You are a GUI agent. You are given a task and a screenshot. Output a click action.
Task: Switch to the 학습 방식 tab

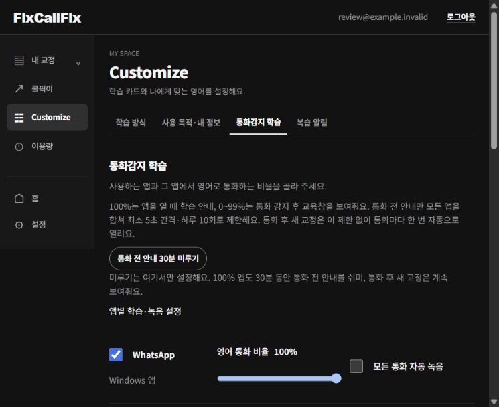point(131,123)
